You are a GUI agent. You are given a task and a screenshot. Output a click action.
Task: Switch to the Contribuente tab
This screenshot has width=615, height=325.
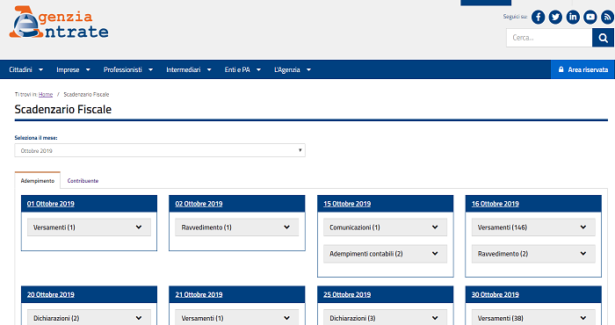pyautogui.click(x=83, y=181)
